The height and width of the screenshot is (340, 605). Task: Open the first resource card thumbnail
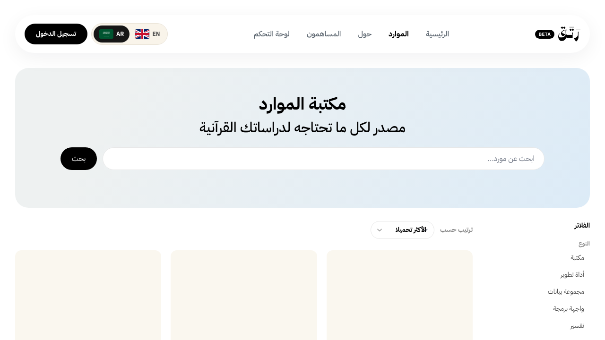[399, 295]
